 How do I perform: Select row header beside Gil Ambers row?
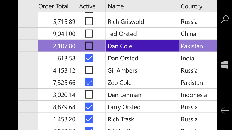pyautogui.click(x=28, y=70)
